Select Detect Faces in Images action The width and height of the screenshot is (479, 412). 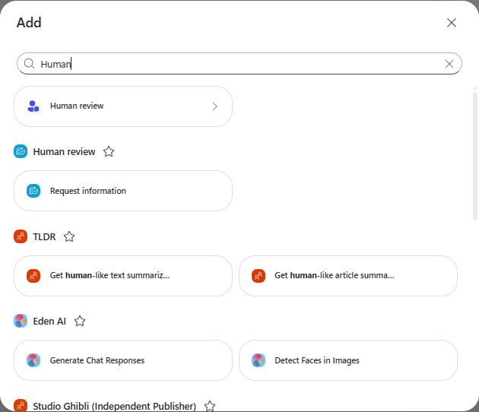point(348,360)
